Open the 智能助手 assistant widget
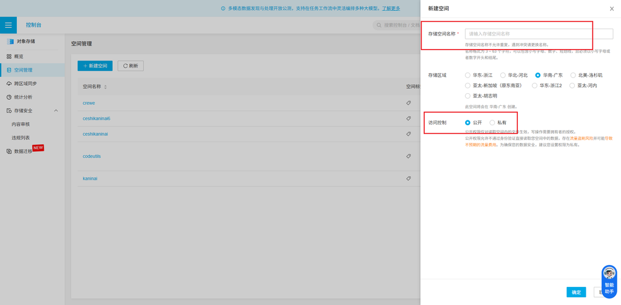 tap(609, 281)
